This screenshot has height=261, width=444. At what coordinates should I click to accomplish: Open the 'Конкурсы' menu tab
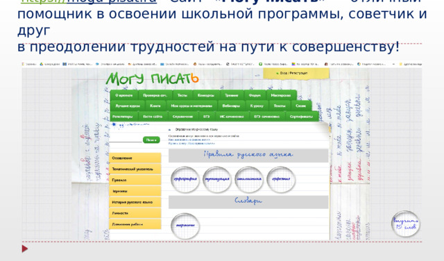206,95
